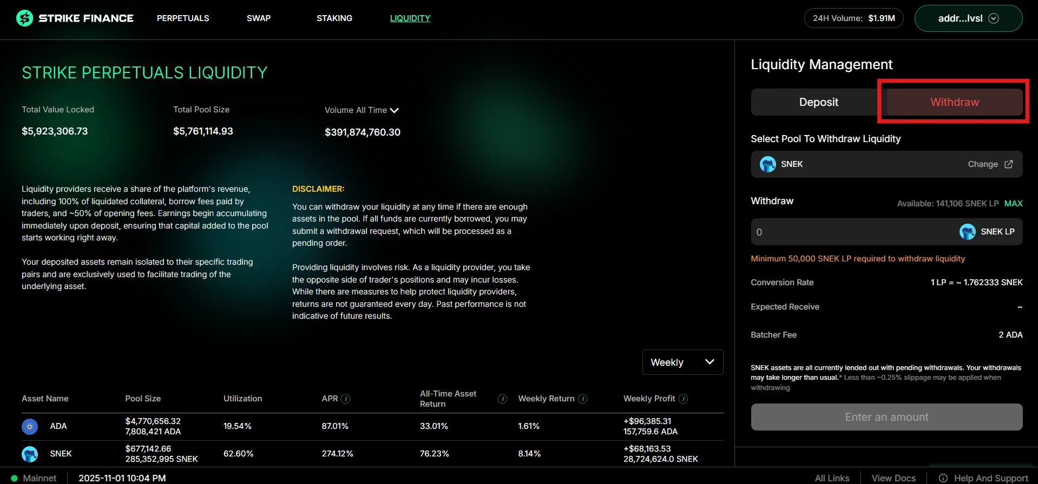1038x484 pixels.
Task: Click the Strike Finance logo icon
Action: (x=24, y=18)
